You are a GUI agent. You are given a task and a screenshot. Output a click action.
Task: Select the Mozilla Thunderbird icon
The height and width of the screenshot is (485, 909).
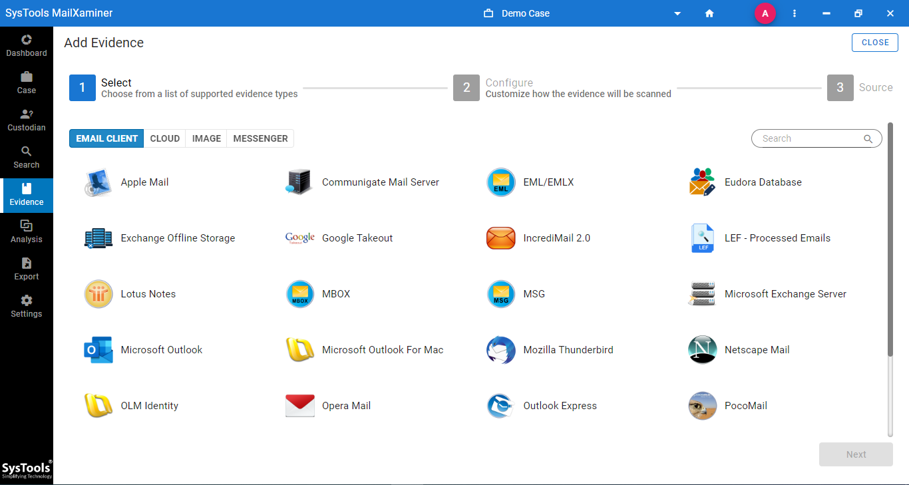tap(501, 350)
